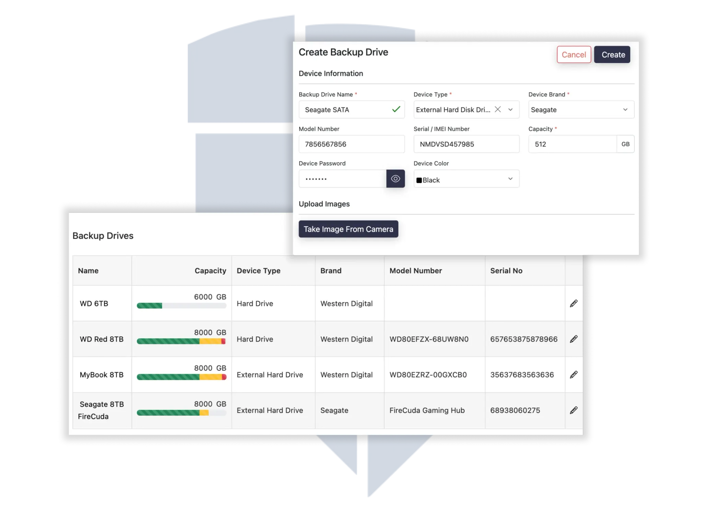Screen dimensions: 703x505
Task: Edit the WD Red 8TB drive row
Action: 574,339
